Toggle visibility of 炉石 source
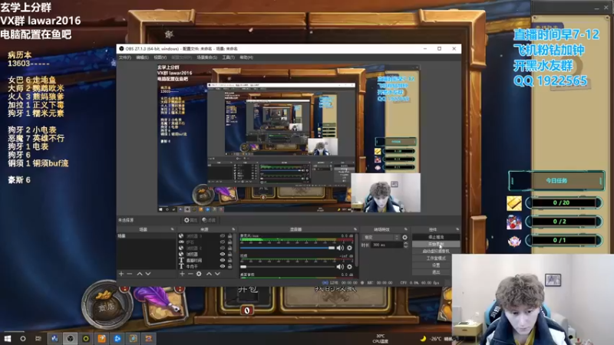Screen dimensions: 614x345 (223, 242)
